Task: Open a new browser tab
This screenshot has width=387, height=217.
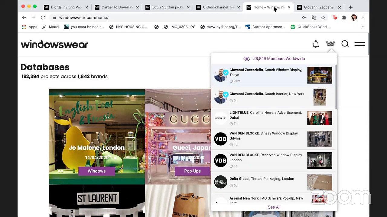Action: click(x=350, y=7)
